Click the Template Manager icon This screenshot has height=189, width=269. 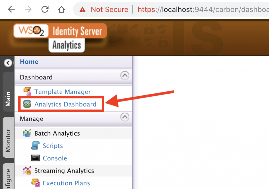click(x=27, y=92)
